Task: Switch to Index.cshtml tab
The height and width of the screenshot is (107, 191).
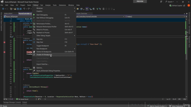Action: 8,14
